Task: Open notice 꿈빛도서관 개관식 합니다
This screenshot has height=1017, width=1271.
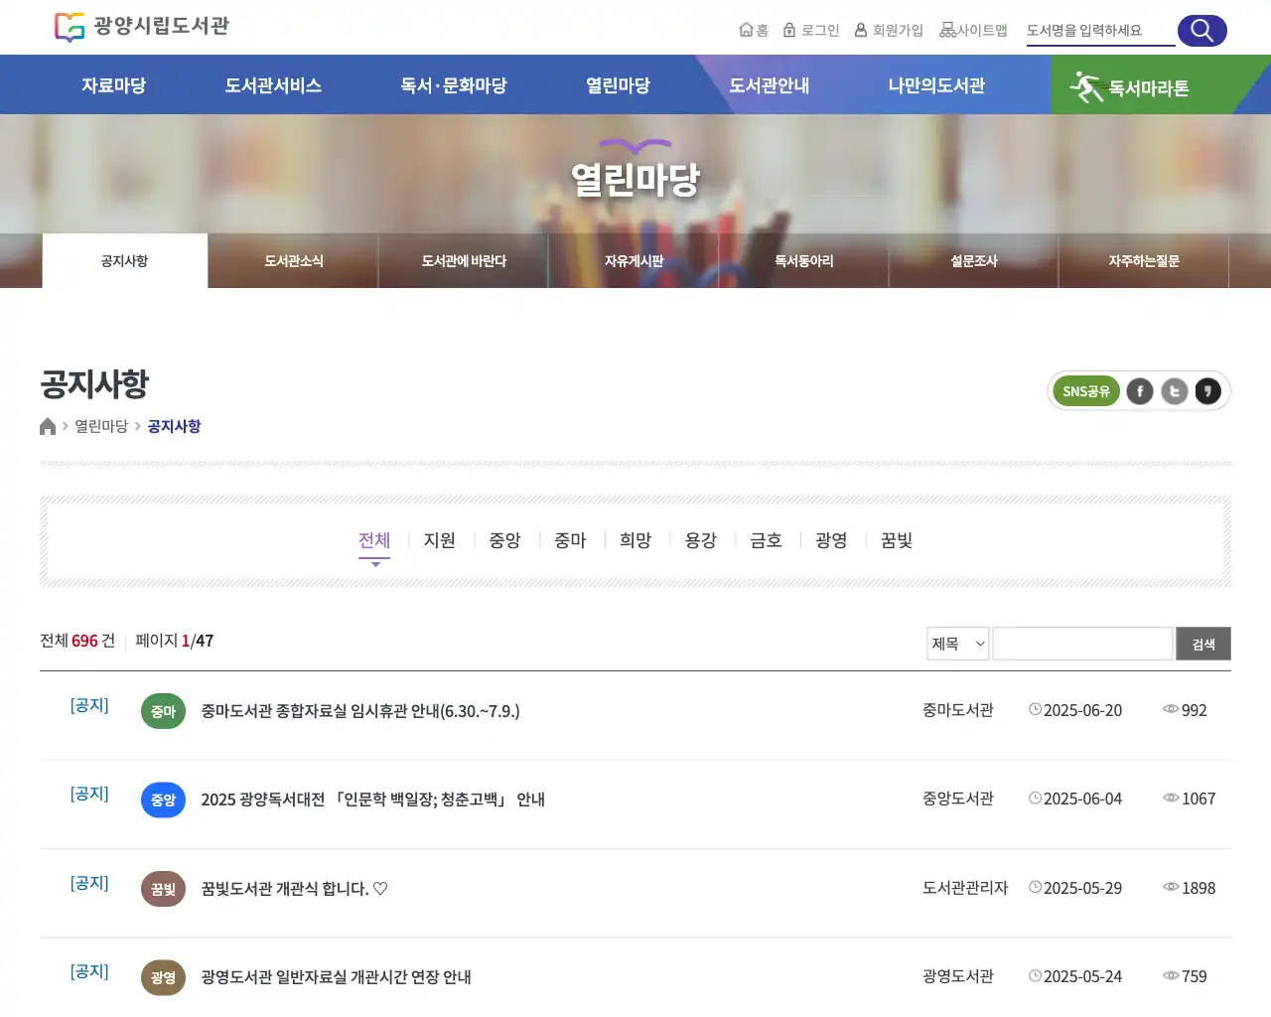Action: click(x=294, y=889)
